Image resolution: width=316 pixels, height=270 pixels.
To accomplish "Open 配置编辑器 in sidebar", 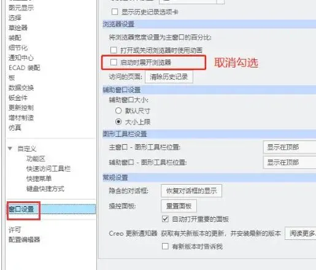I will pyautogui.click(x=24, y=239).
